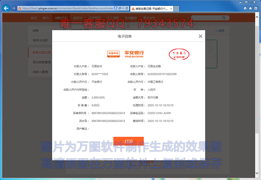Open 收款人管理 in the left sidebar
261x180 pixels.
pyautogui.click(x=40, y=72)
